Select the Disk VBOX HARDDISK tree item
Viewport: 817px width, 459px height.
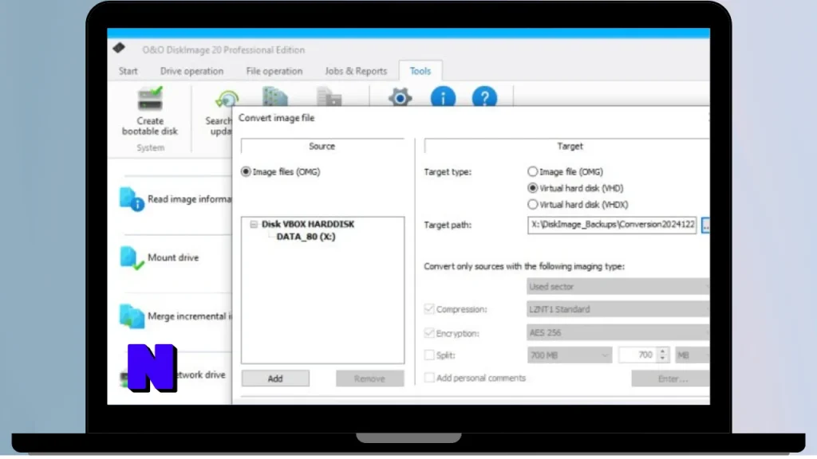(308, 224)
